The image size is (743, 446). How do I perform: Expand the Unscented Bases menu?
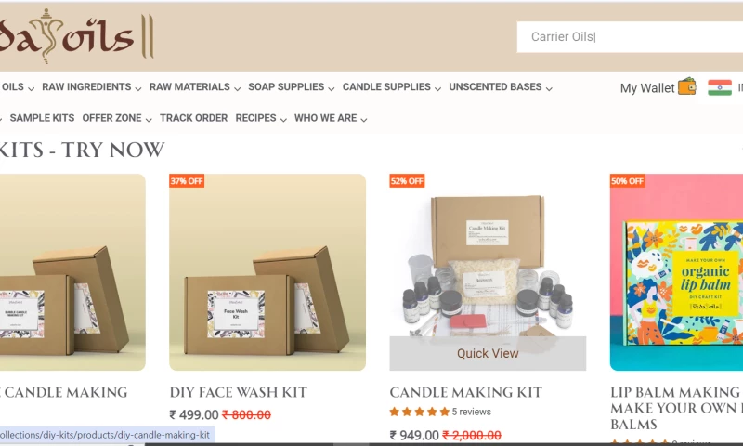pos(501,87)
